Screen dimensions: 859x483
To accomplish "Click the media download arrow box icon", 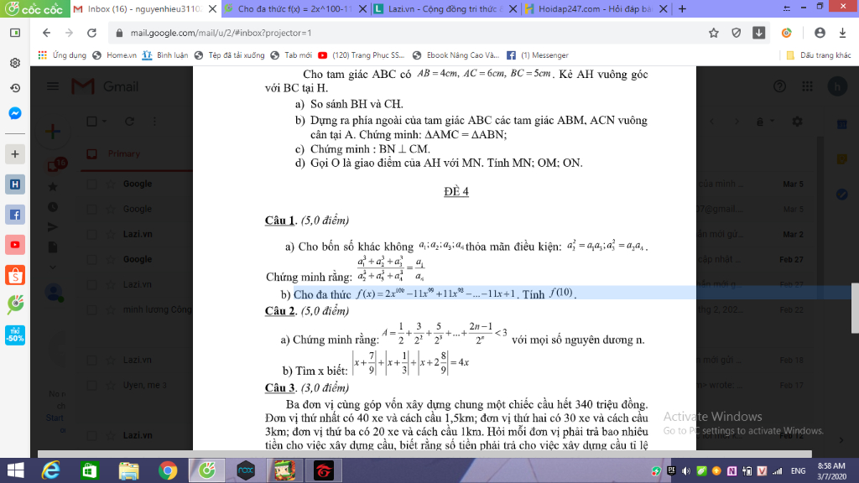I will point(758,33).
